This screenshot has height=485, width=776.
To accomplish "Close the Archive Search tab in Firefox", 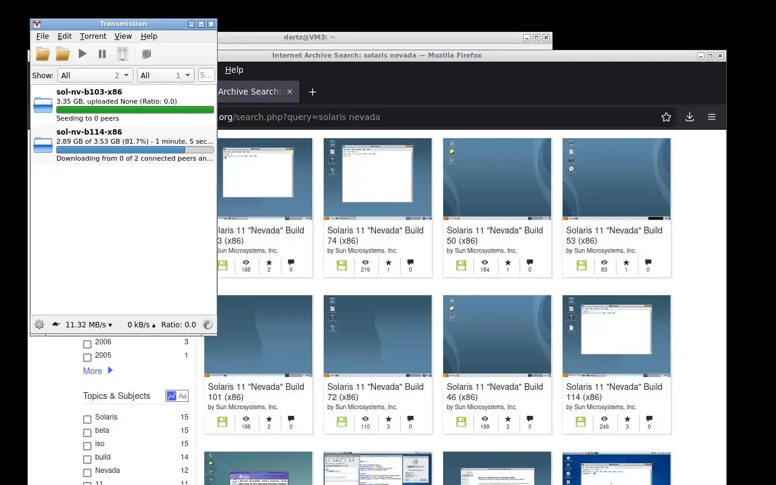I will (290, 92).
